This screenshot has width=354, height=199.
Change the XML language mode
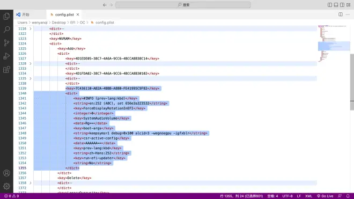308,196
